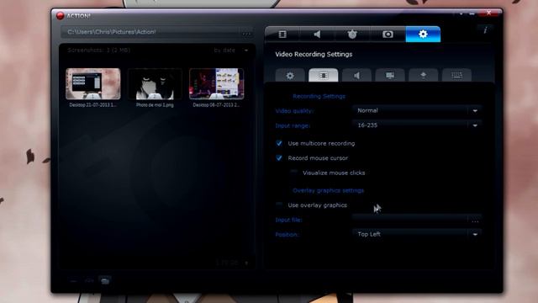This screenshot has width=538, height=303.
Task: Open the info 'i' button
Action: [x=485, y=30]
